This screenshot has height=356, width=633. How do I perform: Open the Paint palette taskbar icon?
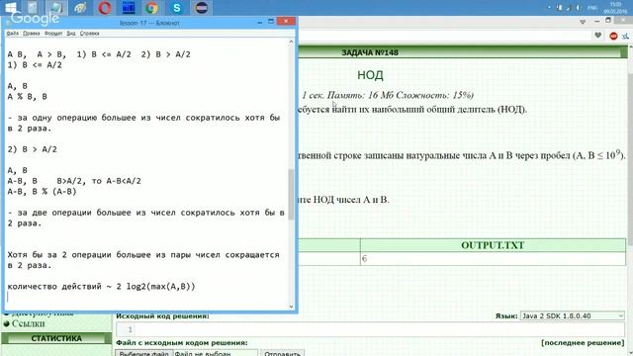pyautogui.click(x=80, y=7)
